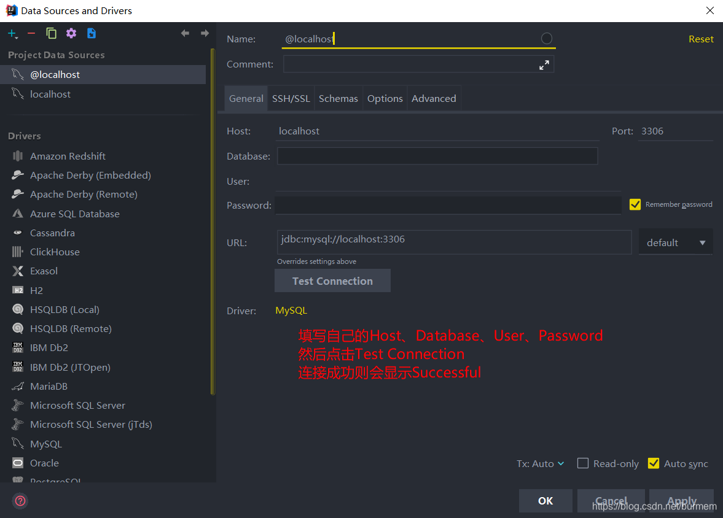Image resolution: width=723 pixels, height=518 pixels.
Task: Click the make global file icon
Action: tap(92, 33)
